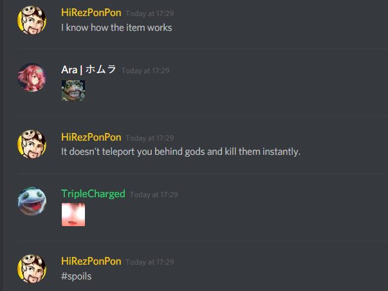Click timestamp on the teleport message header
388x291 pixels.
(150, 138)
